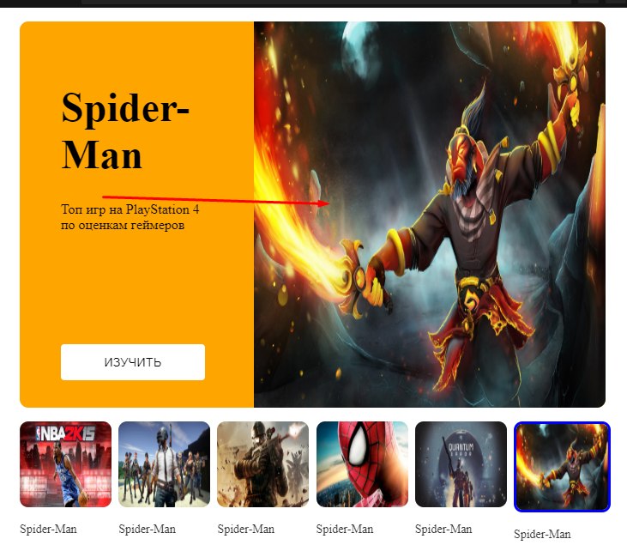Select the Spider-Man mask thumbnail
627x545 pixels.
click(362, 464)
